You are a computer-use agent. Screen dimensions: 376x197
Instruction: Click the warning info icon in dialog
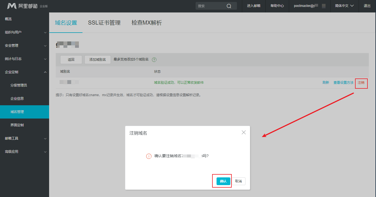(149, 156)
